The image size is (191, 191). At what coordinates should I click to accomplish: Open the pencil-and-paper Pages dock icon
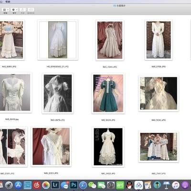(148, 185)
